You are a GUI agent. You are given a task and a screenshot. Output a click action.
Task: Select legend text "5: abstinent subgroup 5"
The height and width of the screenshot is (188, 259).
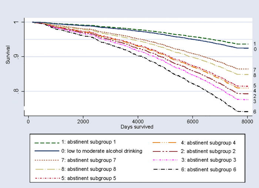click(x=88, y=178)
